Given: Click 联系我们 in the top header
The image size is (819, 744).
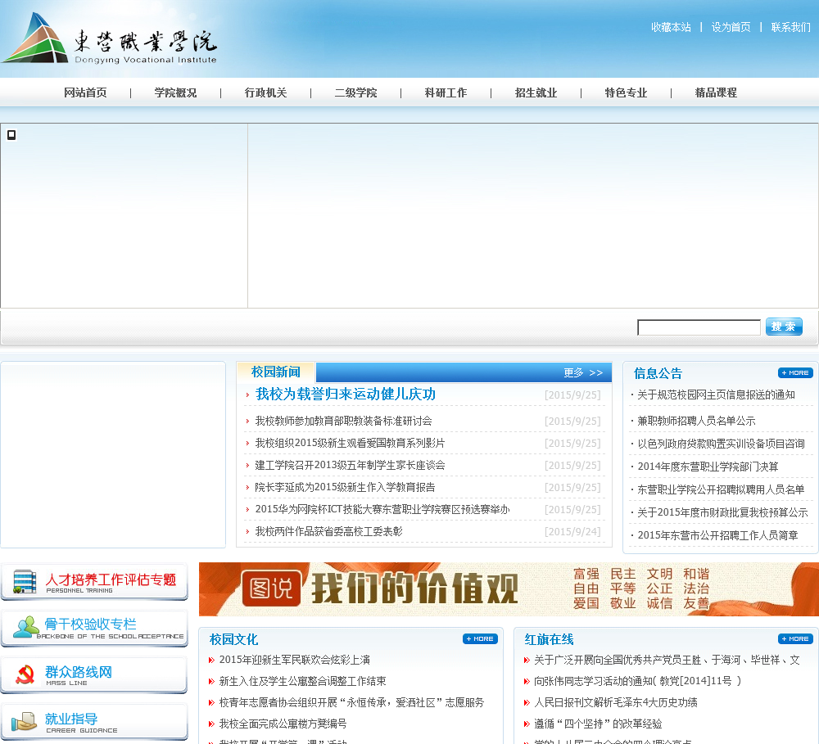Looking at the screenshot, I should [x=791, y=27].
